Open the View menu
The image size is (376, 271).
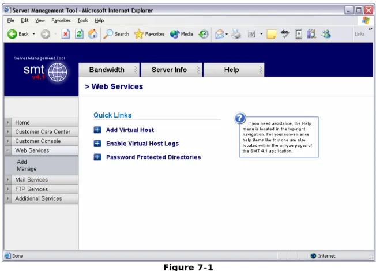[40, 21]
